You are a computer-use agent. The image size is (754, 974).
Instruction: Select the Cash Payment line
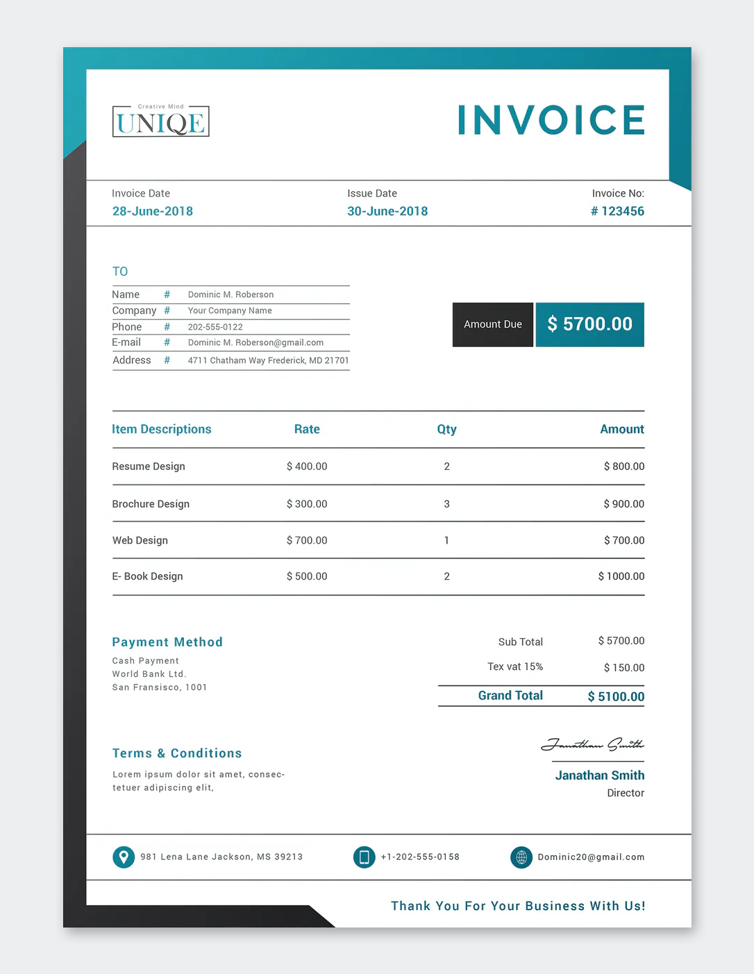tap(146, 661)
